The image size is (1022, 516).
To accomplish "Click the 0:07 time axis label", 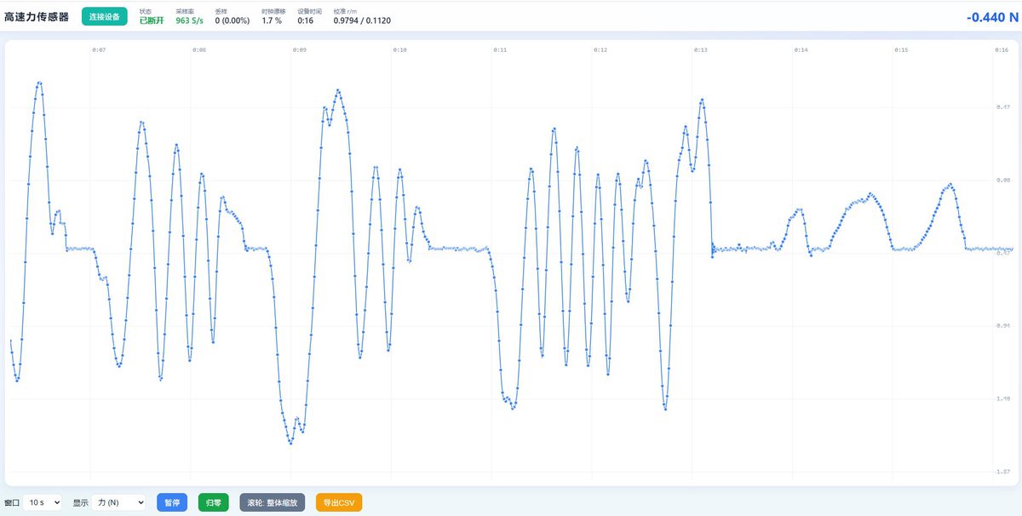I will coord(99,50).
